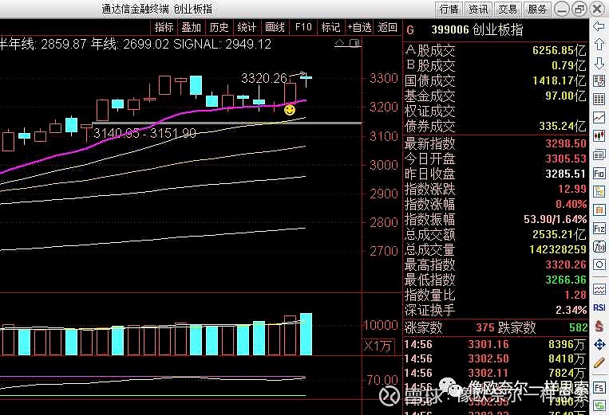
Task: Click the 3320.26 high price label on chart
Action: click(x=264, y=79)
